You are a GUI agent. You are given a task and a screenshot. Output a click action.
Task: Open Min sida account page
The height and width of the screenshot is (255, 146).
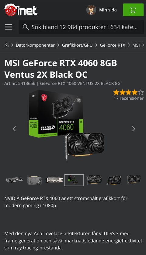(x=108, y=10)
